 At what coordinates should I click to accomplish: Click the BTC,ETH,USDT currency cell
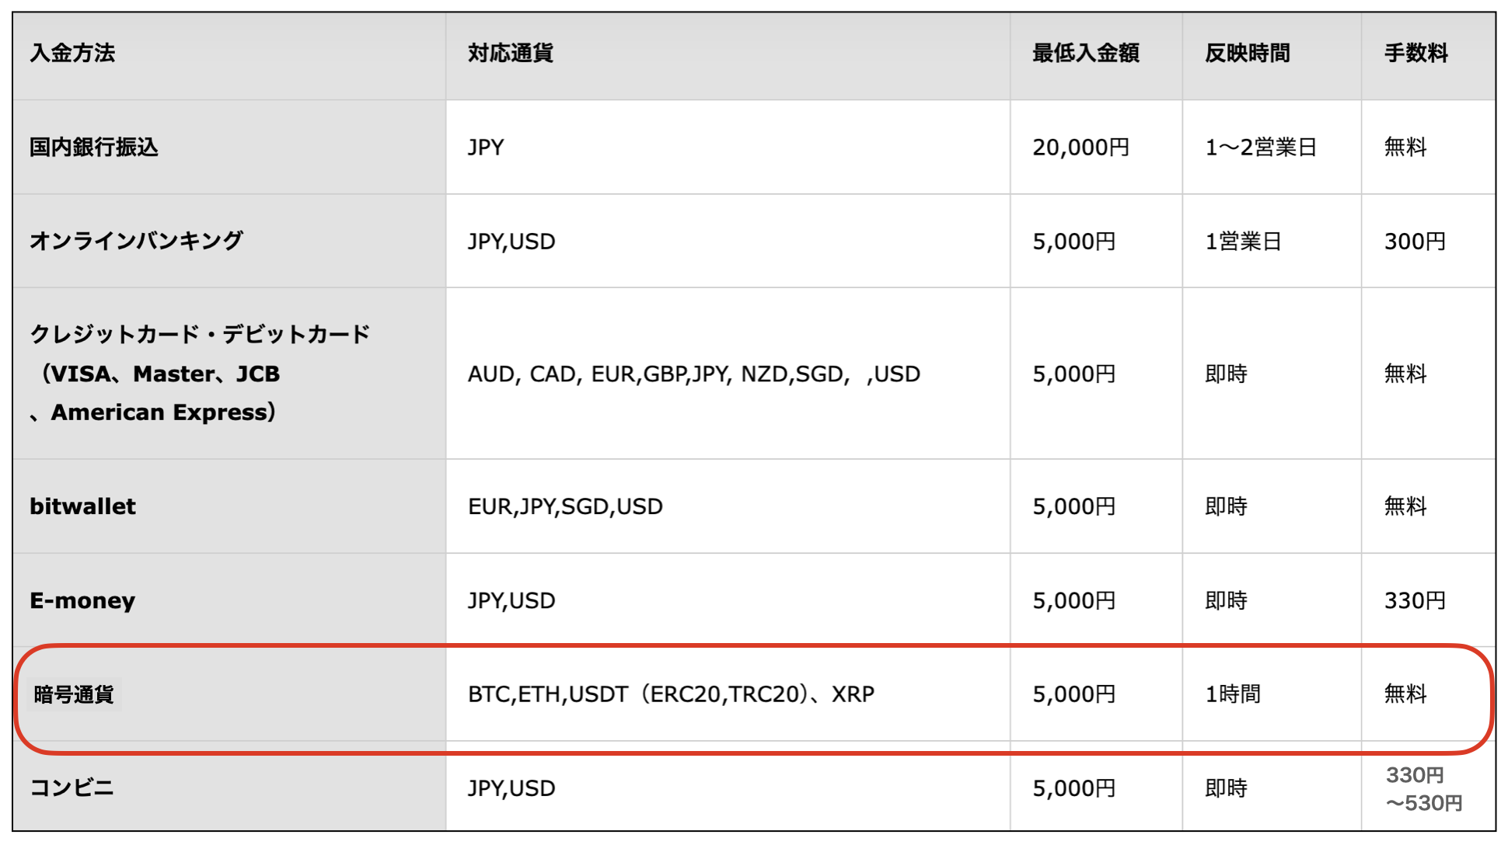(x=671, y=694)
